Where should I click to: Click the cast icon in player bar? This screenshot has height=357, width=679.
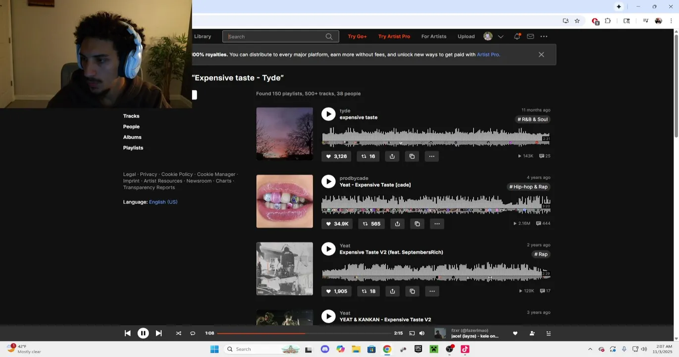tap(412, 333)
